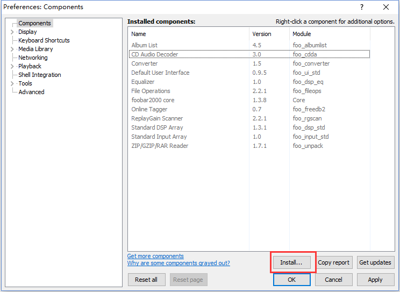Screen dimensions: 400x292
Task: Open Tools preferences page
Action: [25, 83]
